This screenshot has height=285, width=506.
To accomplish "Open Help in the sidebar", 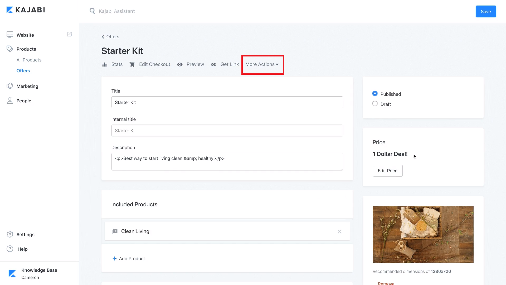I will (22, 249).
